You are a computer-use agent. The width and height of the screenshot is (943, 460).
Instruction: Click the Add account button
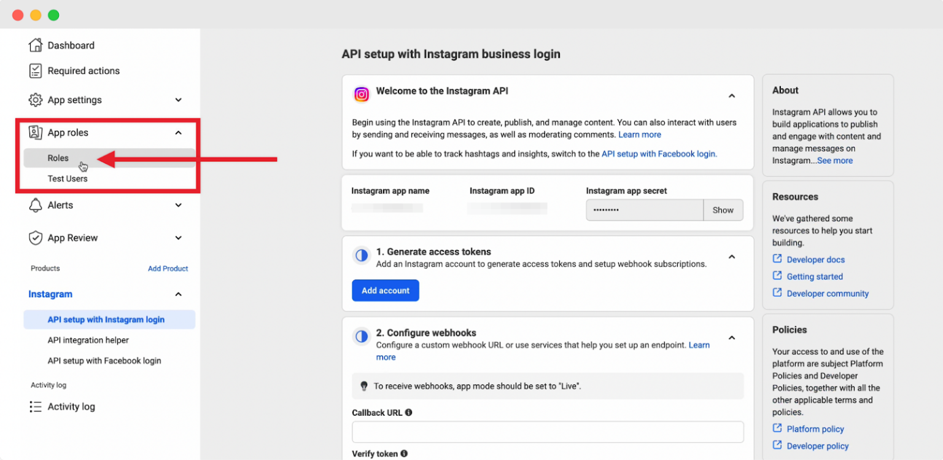(x=386, y=290)
